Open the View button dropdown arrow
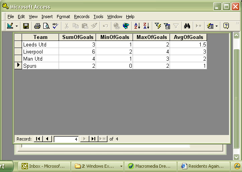Screen dimensions: 242x172 click(x=17, y=26)
